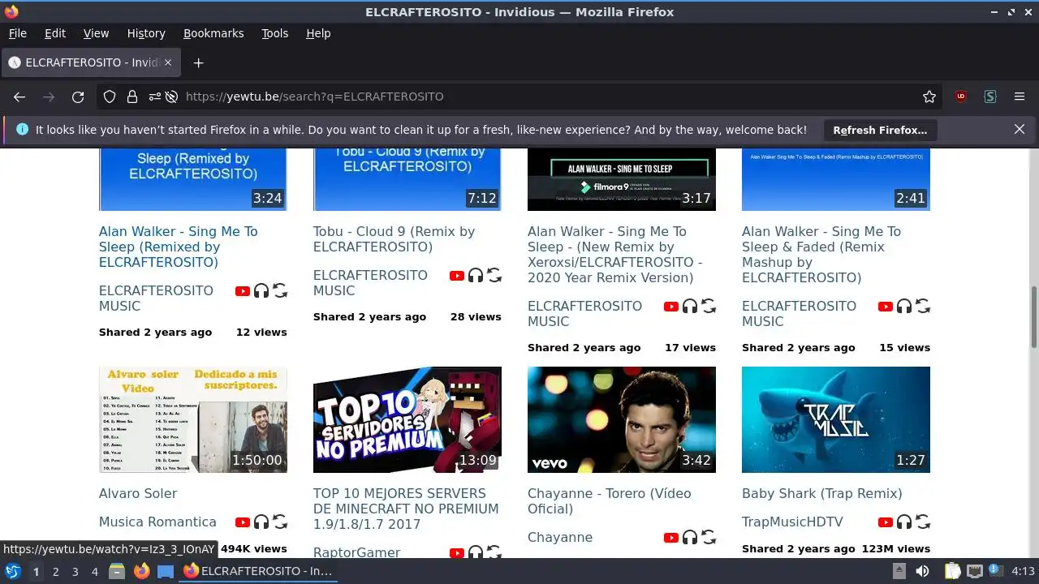Click switch instance icon beside Chayanne channel
Screen dimensions: 1039x584
709,537
